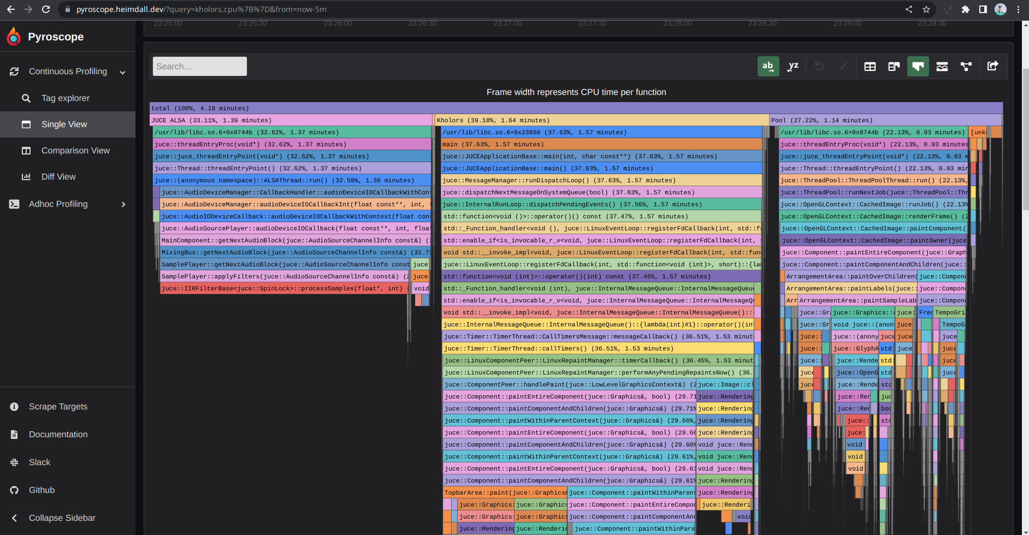Open the Documentation link

point(58,435)
